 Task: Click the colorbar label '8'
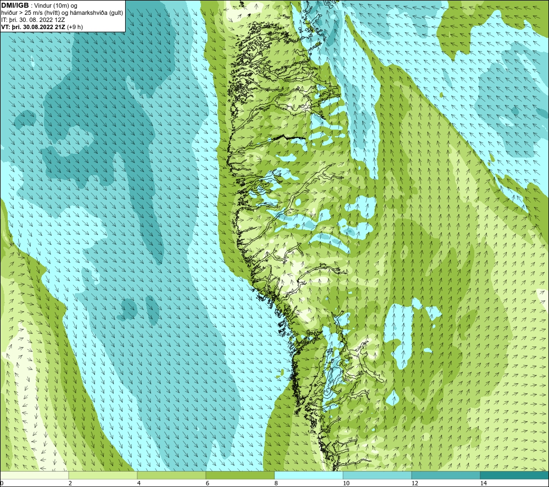point(276,483)
